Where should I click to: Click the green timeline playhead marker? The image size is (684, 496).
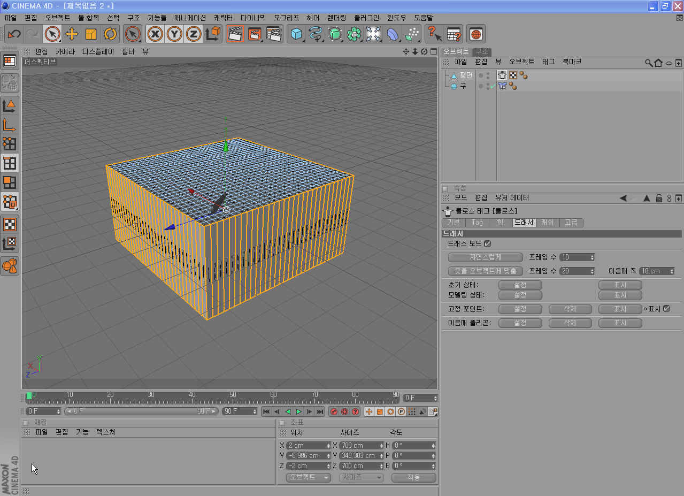coord(29,396)
